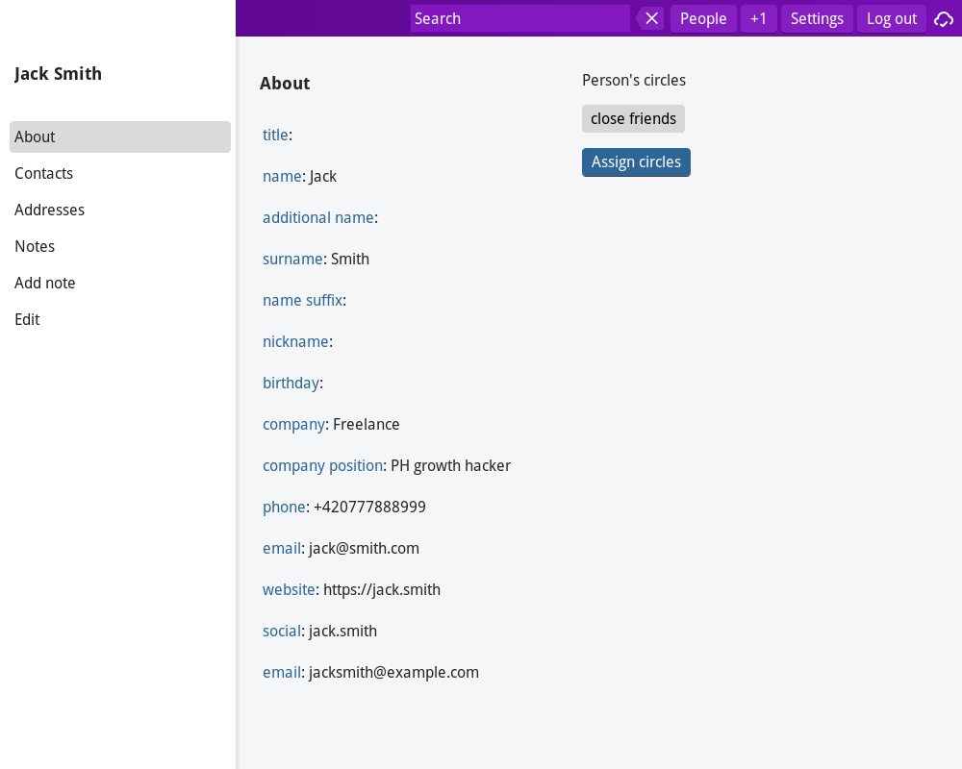This screenshot has height=769, width=962.
Task: Open the Contacts section in sidebar
Action: (44, 173)
